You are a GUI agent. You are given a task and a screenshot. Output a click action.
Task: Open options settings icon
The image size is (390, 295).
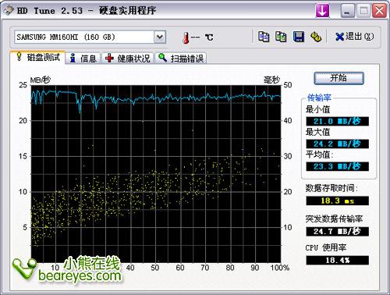316,37
